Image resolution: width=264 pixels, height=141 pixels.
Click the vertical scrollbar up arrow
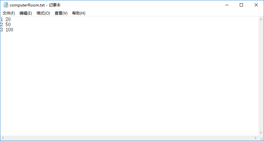(x=261, y=19)
